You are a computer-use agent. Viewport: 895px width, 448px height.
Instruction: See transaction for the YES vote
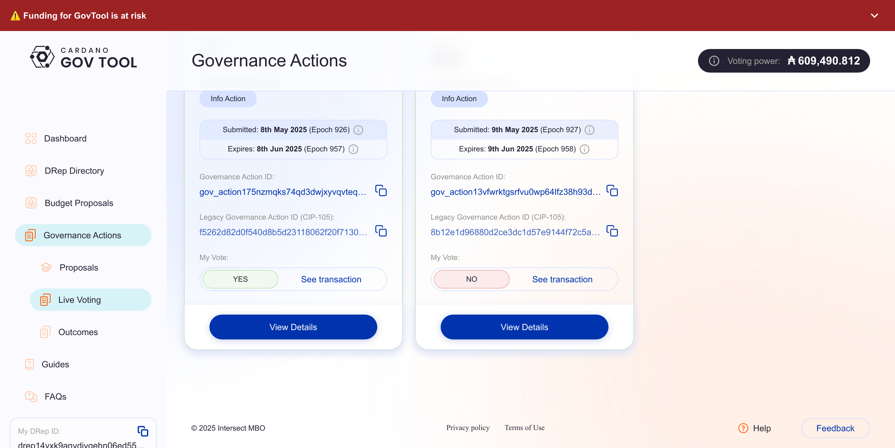331,279
